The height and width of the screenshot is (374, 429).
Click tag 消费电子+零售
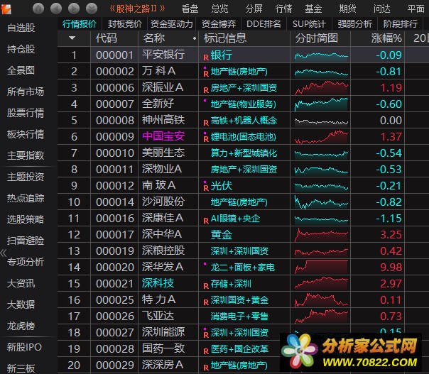[239, 317]
